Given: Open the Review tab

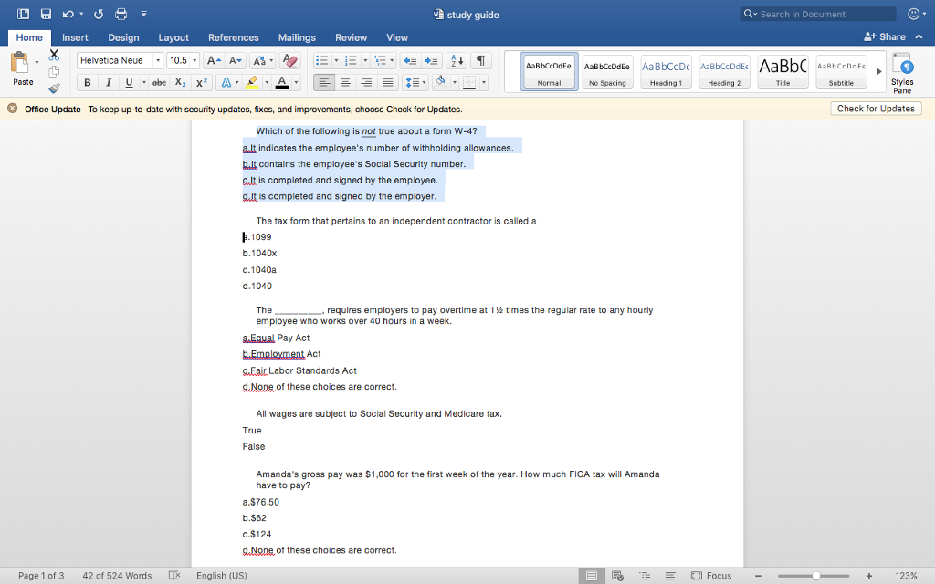Looking at the screenshot, I should [352, 37].
